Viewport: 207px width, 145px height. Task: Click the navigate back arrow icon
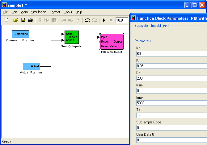click(64, 20)
